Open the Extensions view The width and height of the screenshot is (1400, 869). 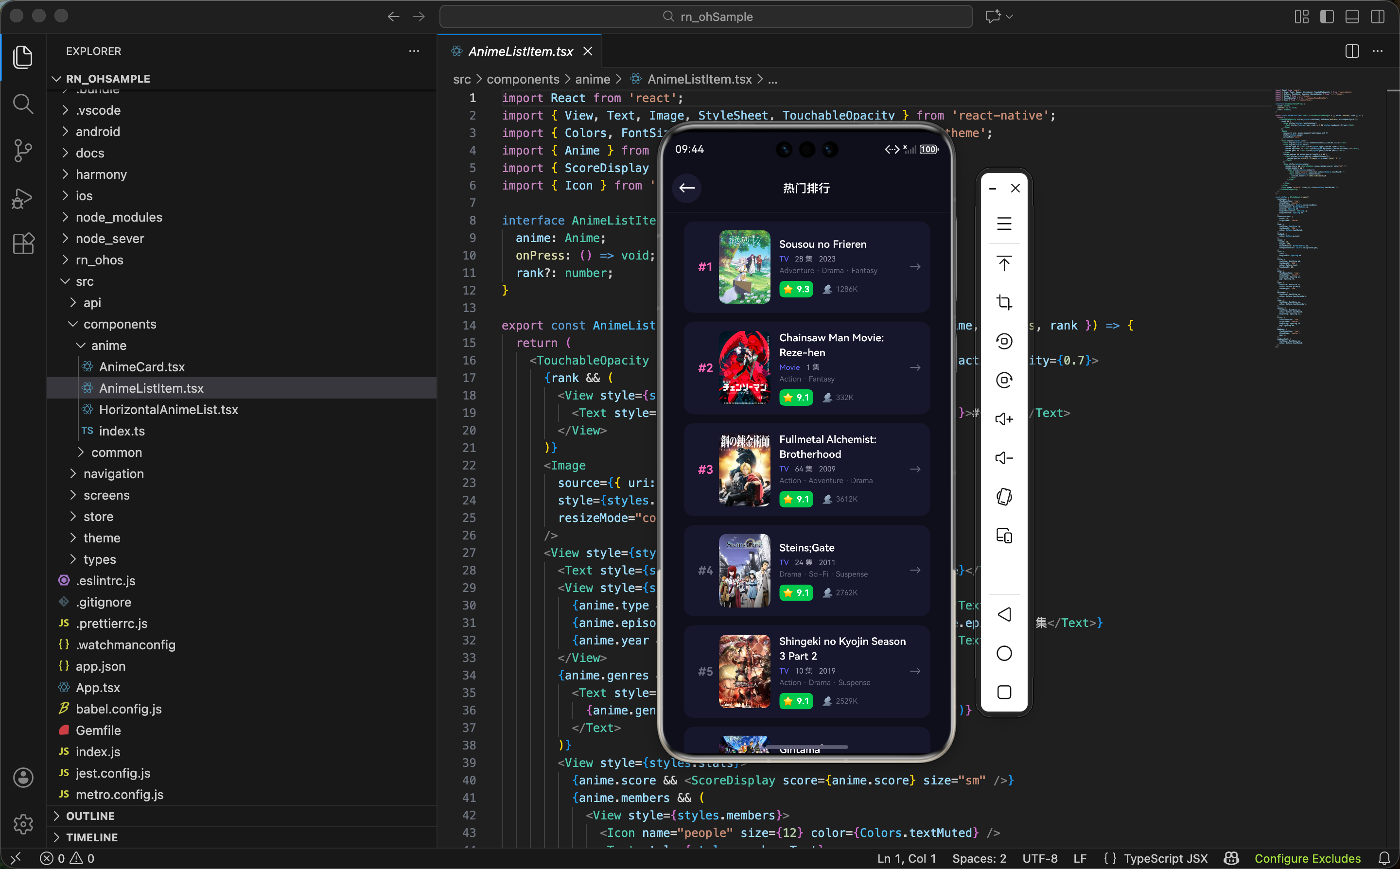tap(23, 243)
